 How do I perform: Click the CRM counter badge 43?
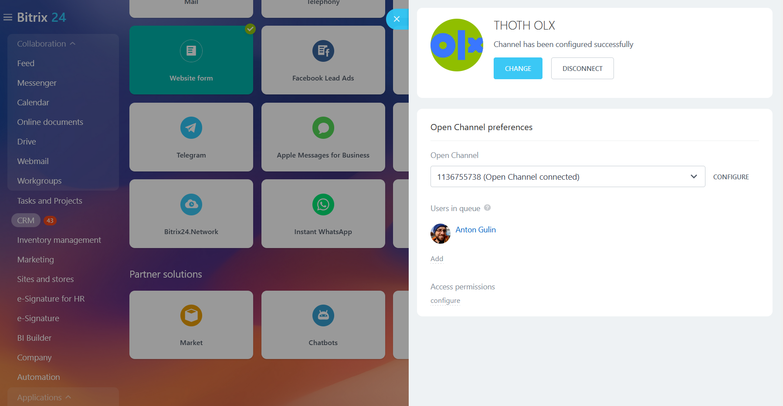50,221
